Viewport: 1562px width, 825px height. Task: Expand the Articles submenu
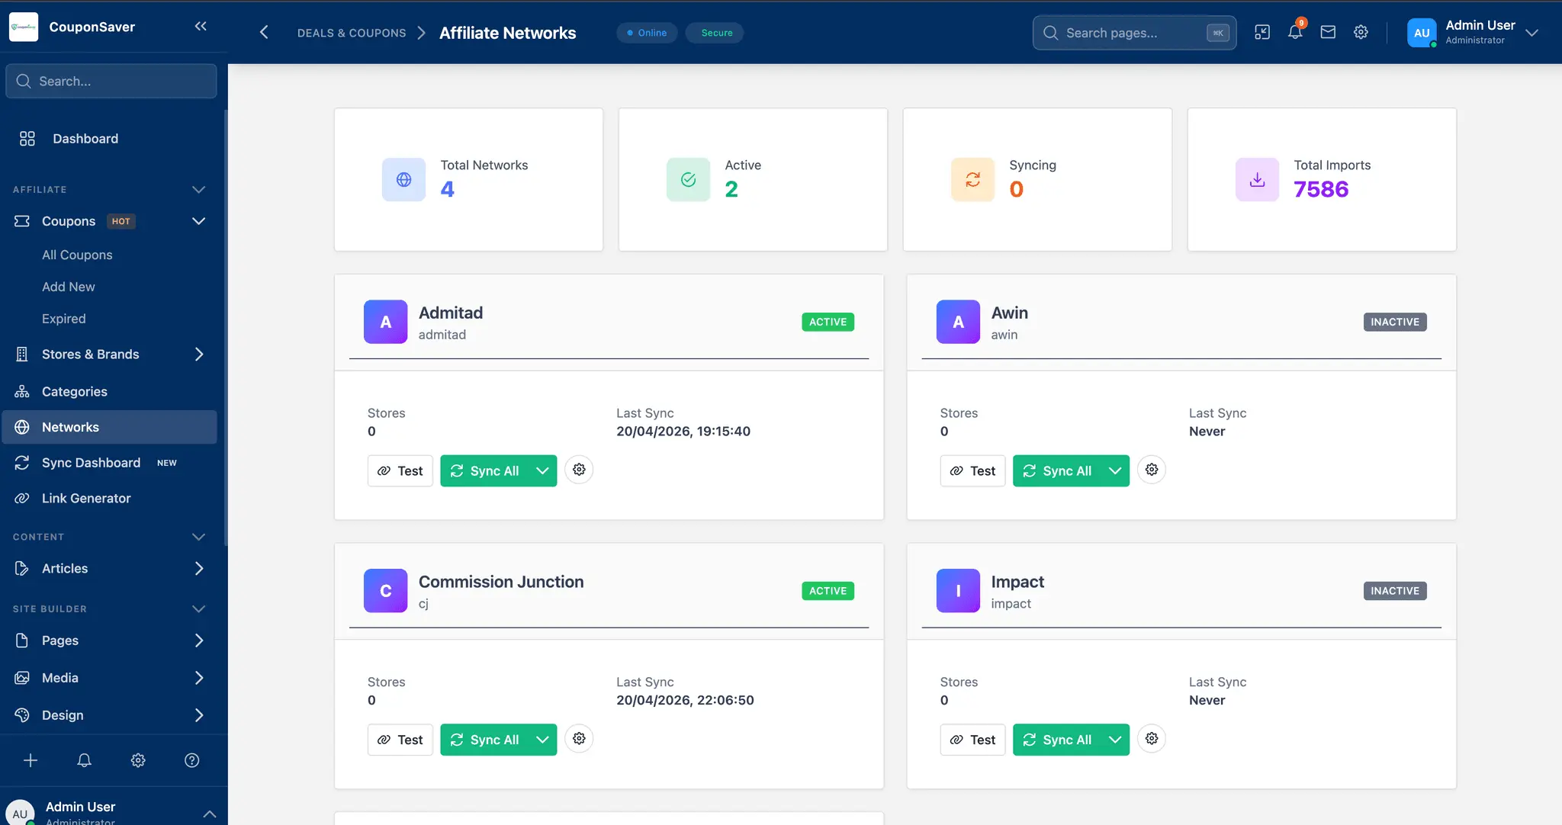click(199, 568)
